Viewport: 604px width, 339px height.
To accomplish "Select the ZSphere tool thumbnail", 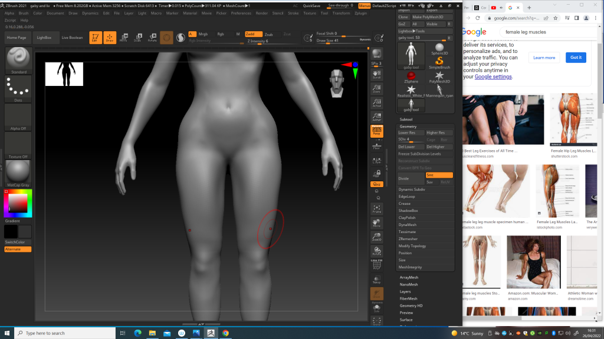I will (411, 77).
